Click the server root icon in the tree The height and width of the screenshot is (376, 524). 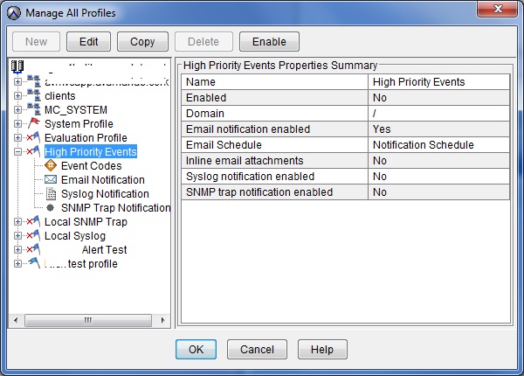click(17, 66)
